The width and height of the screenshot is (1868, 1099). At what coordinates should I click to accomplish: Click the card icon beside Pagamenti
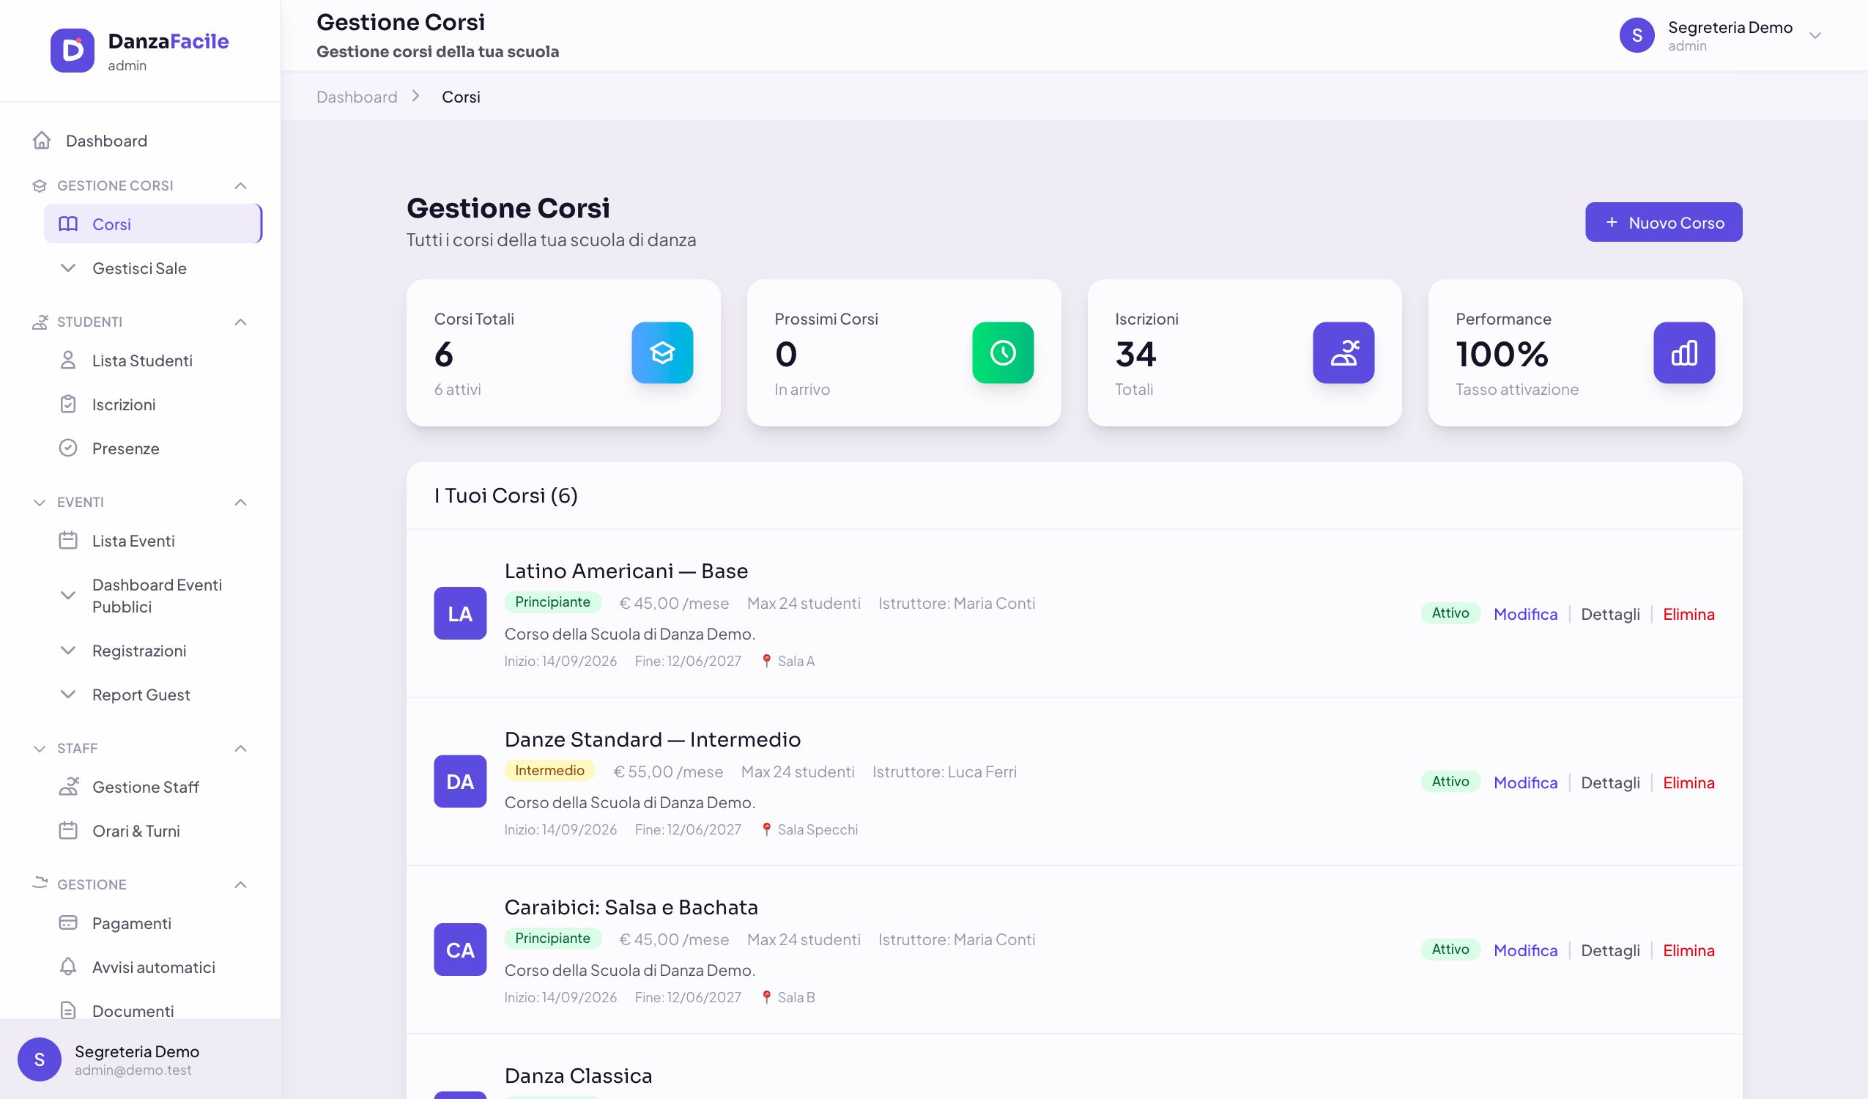coord(68,922)
